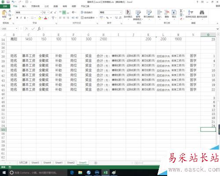Click the Paste clipboard icon
The height and width of the screenshot is (176, 220).
[4, 13]
